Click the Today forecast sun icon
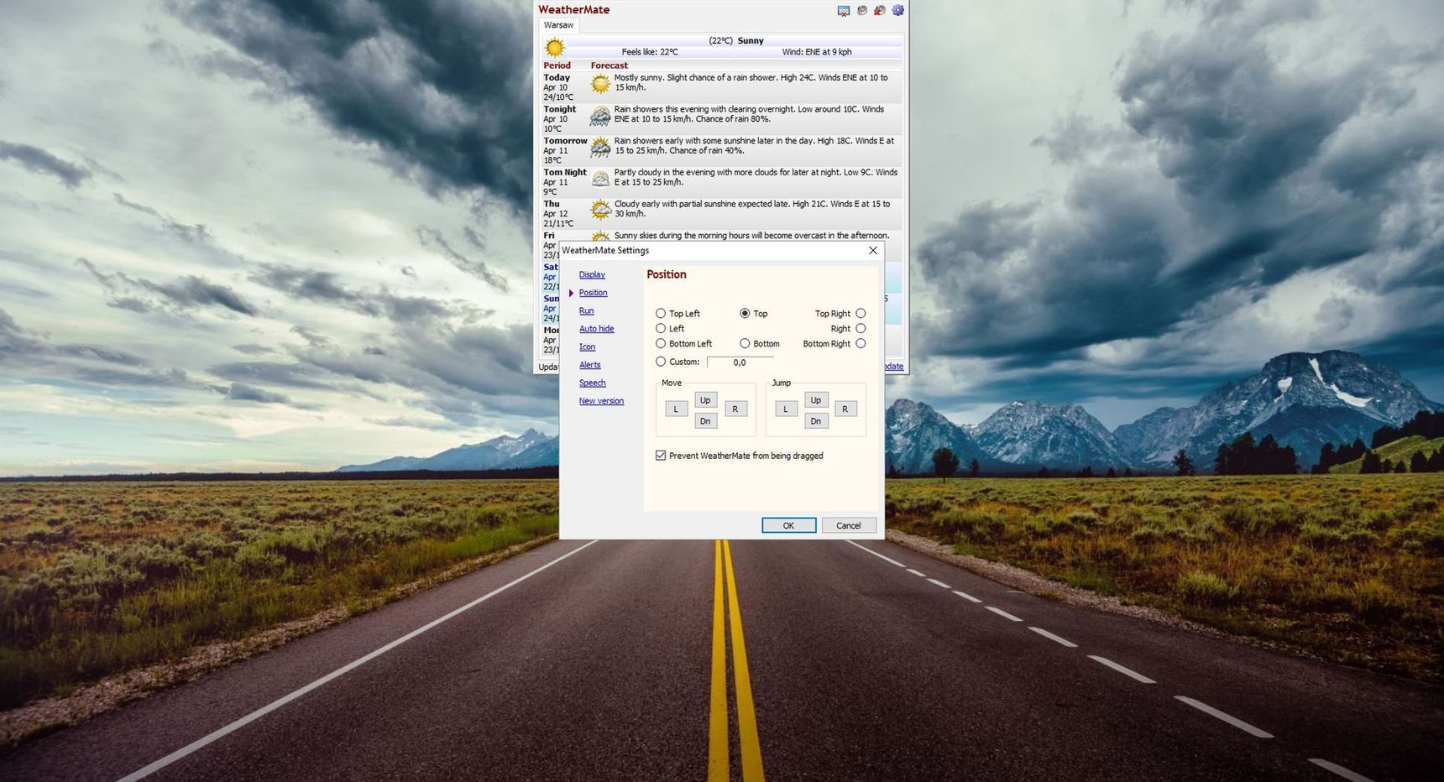Screen dimensions: 1444x782 point(599,83)
